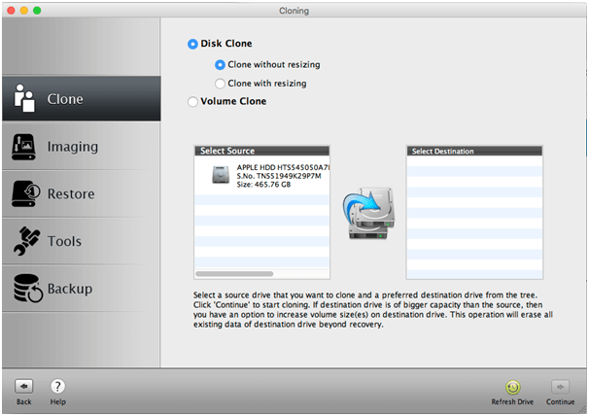
Task: Click the Clone sidebar icon
Action: 24,98
